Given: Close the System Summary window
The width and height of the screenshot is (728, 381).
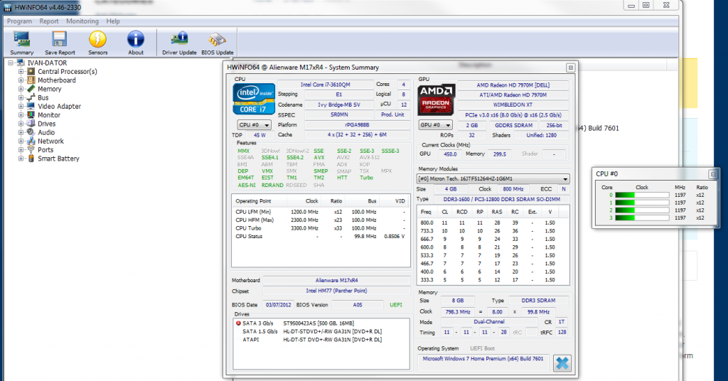Looking at the screenshot, I should click(x=571, y=68).
